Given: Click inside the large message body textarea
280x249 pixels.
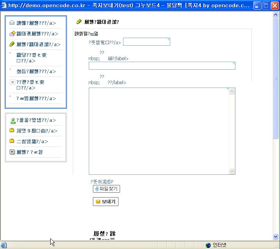Looking at the screenshot, I should coord(159,131).
